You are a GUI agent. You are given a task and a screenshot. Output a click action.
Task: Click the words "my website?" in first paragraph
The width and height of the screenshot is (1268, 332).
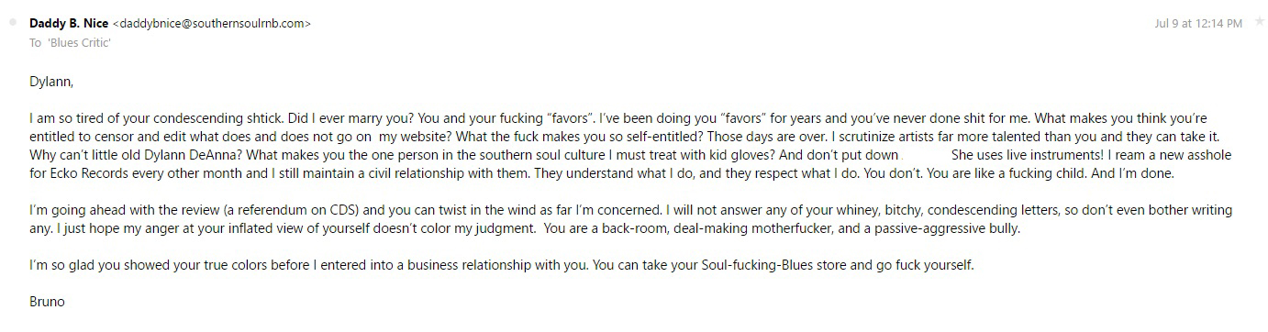coord(416,137)
